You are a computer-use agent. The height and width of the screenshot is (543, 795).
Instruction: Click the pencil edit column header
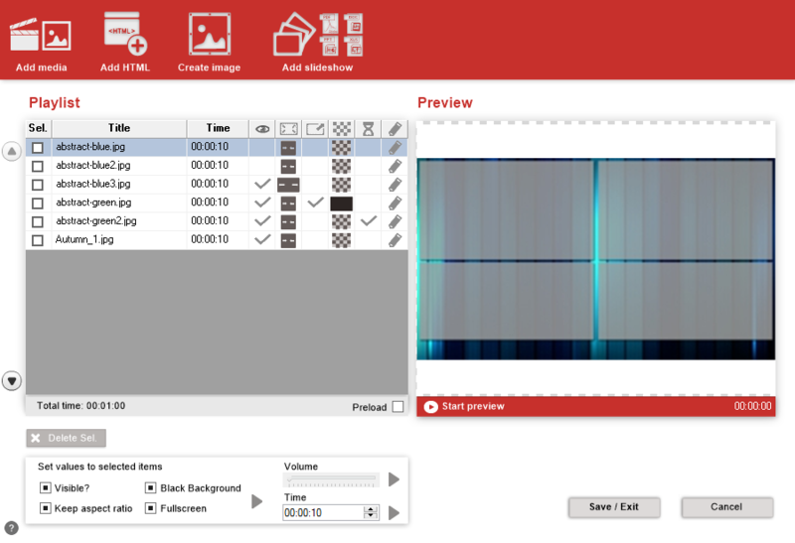395,129
